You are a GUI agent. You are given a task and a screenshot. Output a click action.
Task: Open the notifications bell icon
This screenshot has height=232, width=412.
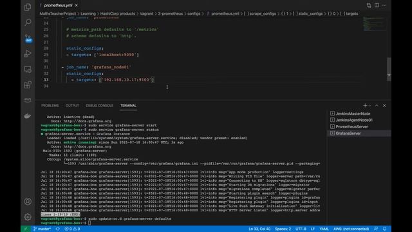(x=385, y=229)
